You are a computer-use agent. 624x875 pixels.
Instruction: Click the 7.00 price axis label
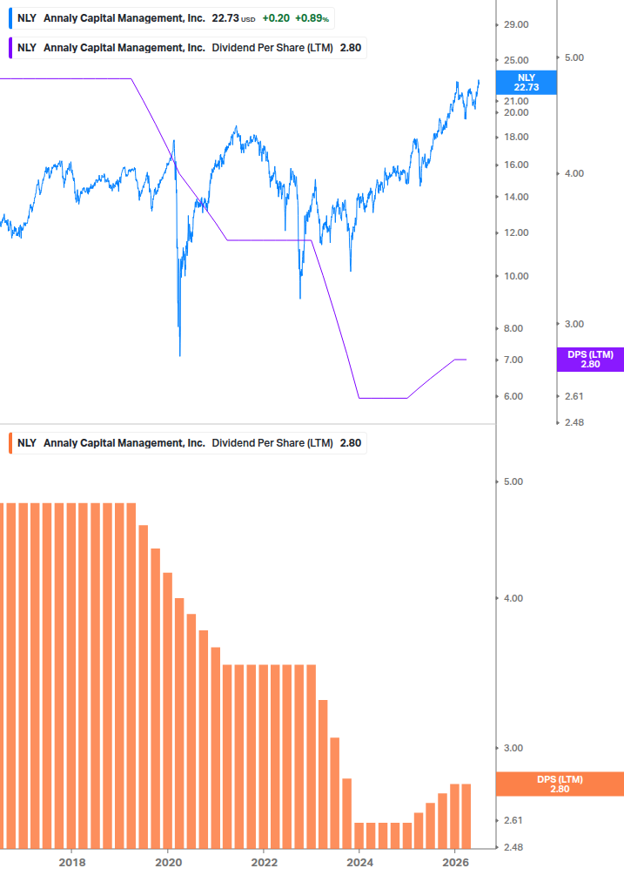pyautogui.click(x=513, y=360)
